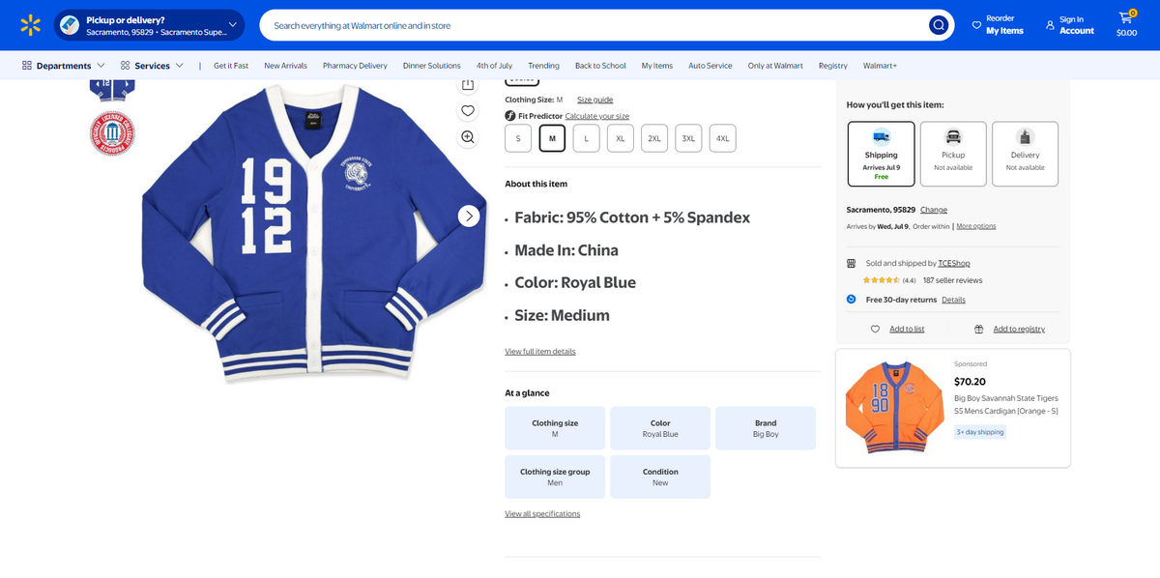Choose the Delivery fulfillment option
1160x578 pixels.
click(1025, 154)
